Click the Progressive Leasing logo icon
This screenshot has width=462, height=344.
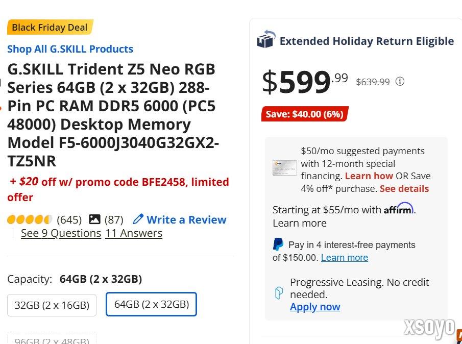tap(279, 293)
